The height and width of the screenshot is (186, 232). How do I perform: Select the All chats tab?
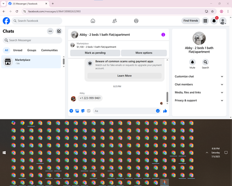pyautogui.click(x=6, y=50)
